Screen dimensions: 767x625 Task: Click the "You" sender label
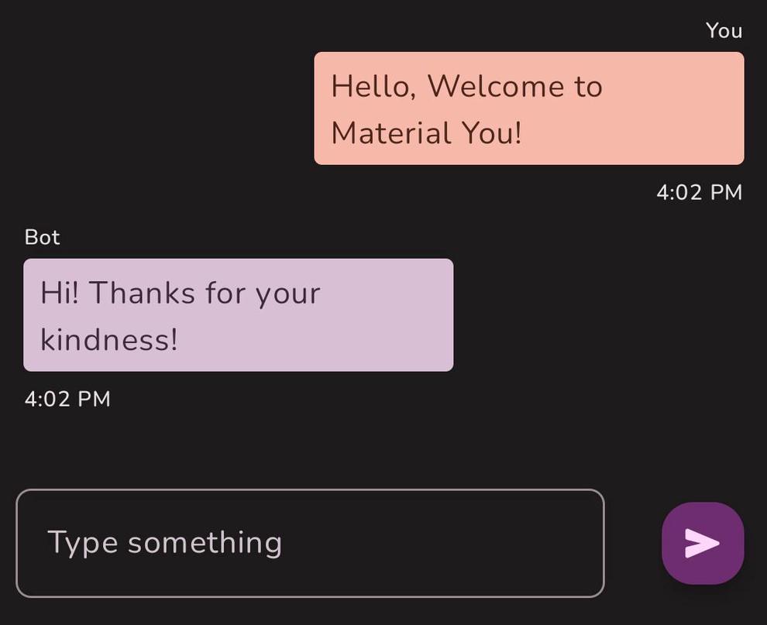pyautogui.click(x=724, y=31)
